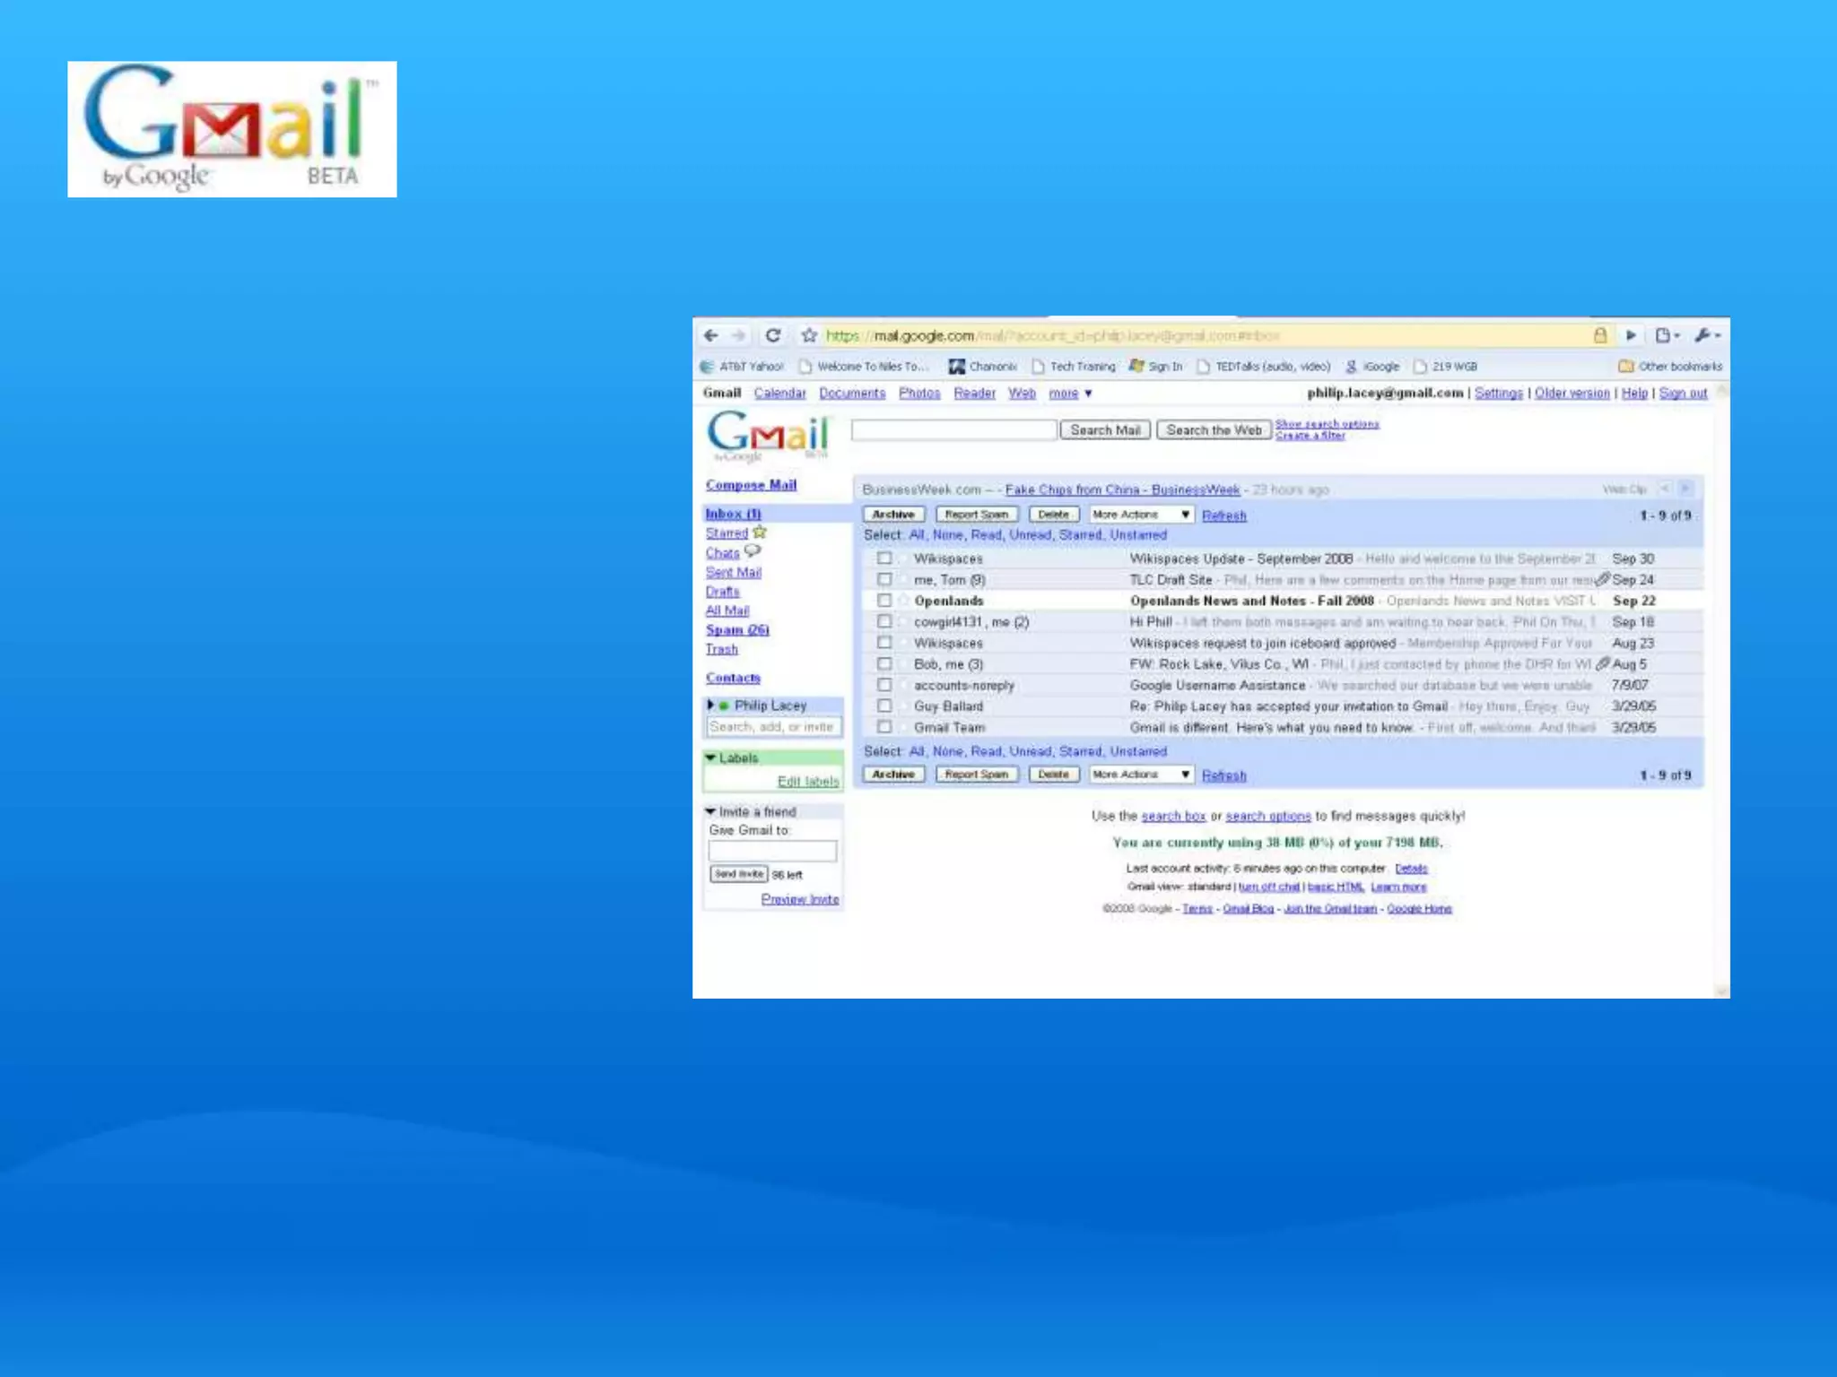The height and width of the screenshot is (1377, 1837).
Task: Click the browser reload icon
Action: [x=773, y=335]
